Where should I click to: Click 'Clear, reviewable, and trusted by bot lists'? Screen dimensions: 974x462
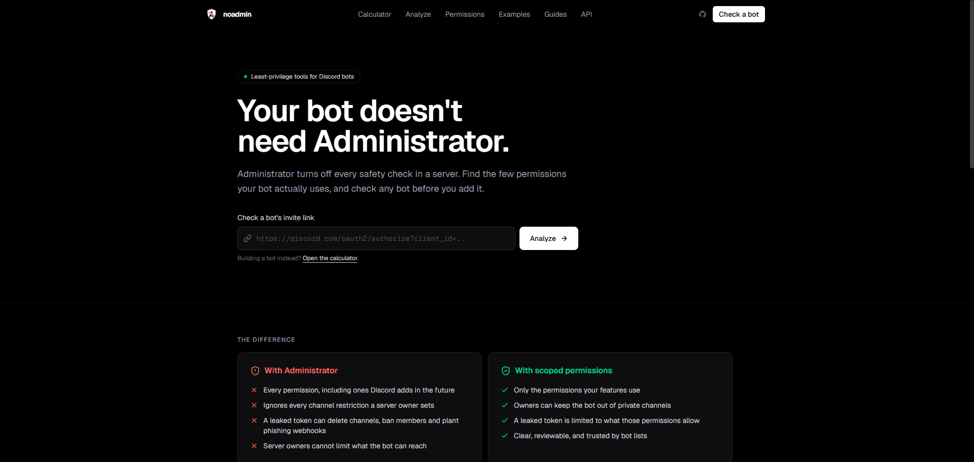580,436
